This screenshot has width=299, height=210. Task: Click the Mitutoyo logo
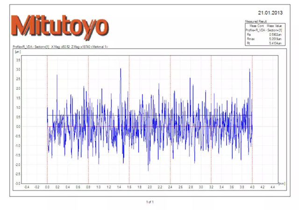tap(60, 27)
